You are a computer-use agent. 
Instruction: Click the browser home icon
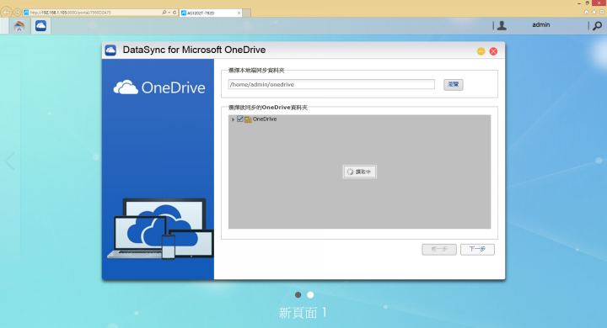(x=587, y=12)
